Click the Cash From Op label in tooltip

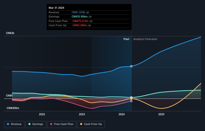(x=57, y=25)
